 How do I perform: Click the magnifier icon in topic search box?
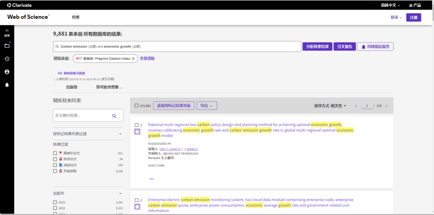point(114,116)
